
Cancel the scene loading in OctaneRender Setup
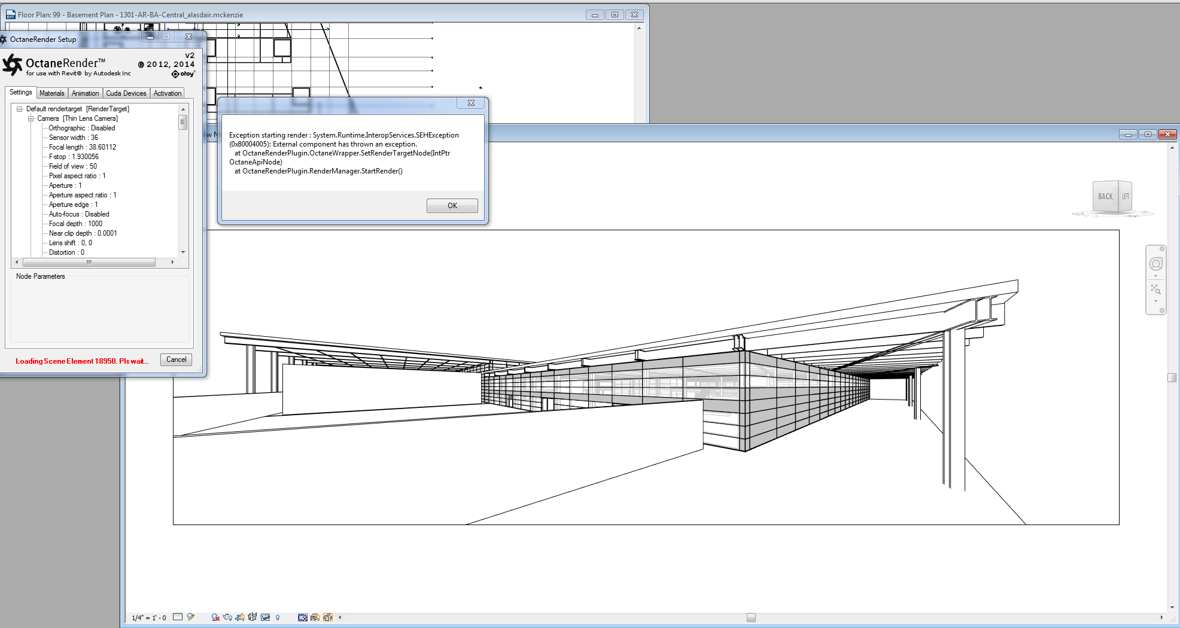pos(176,359)
